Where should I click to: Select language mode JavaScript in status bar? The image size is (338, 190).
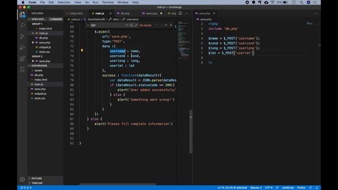point(288,188)
